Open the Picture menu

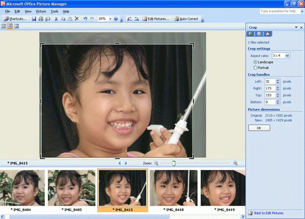pos(41,11)
